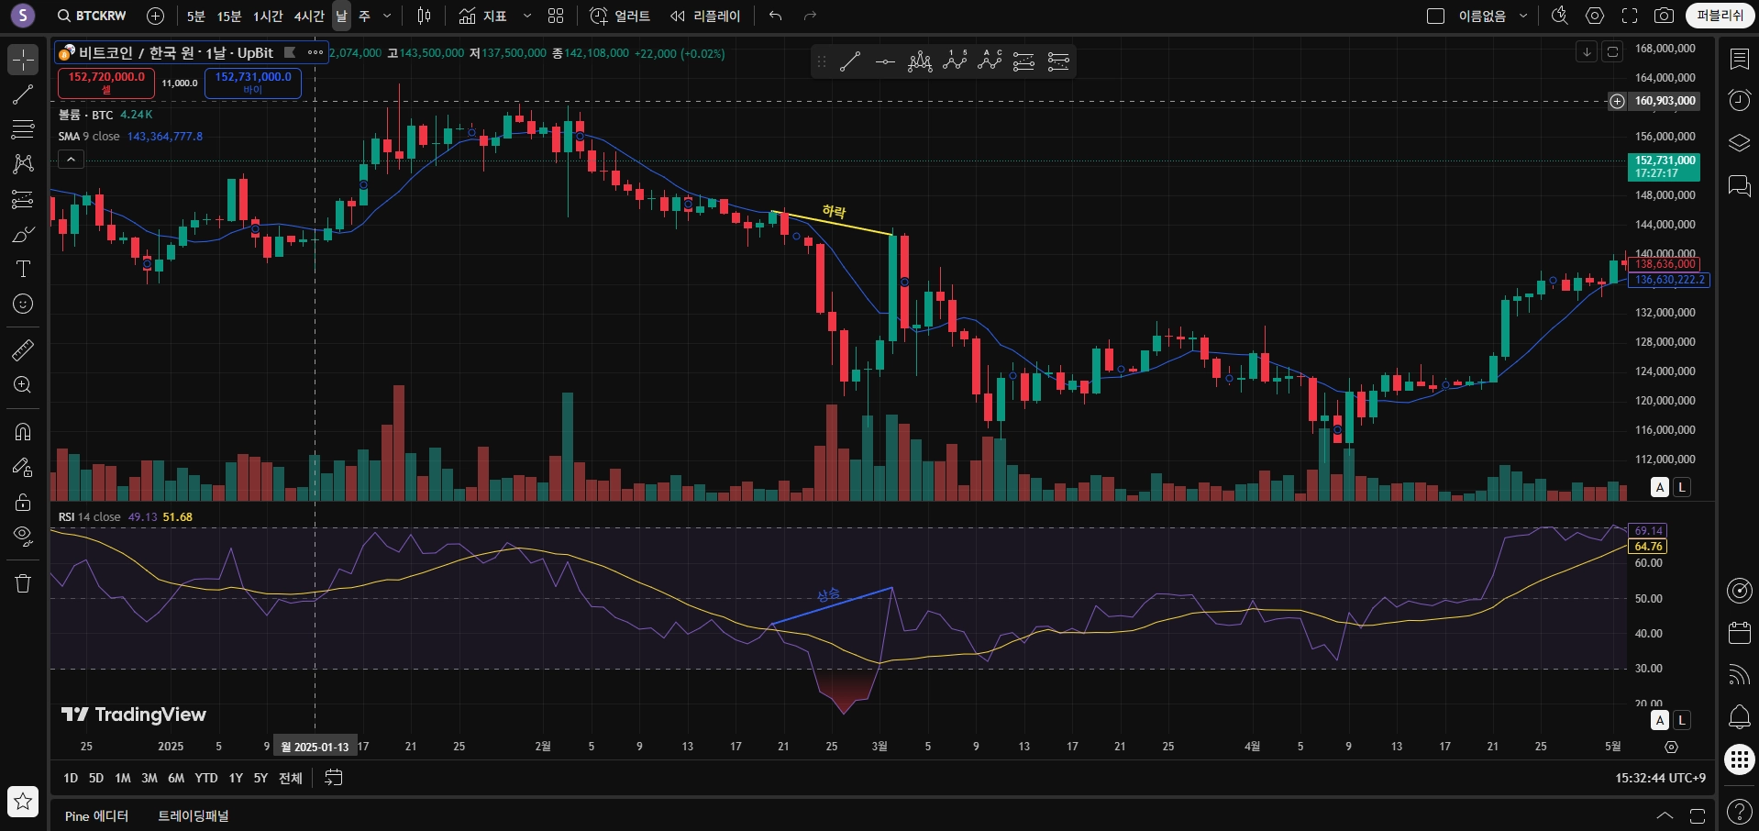Select the 3M date range
The image size is (1759, 831).
(149, 778)
